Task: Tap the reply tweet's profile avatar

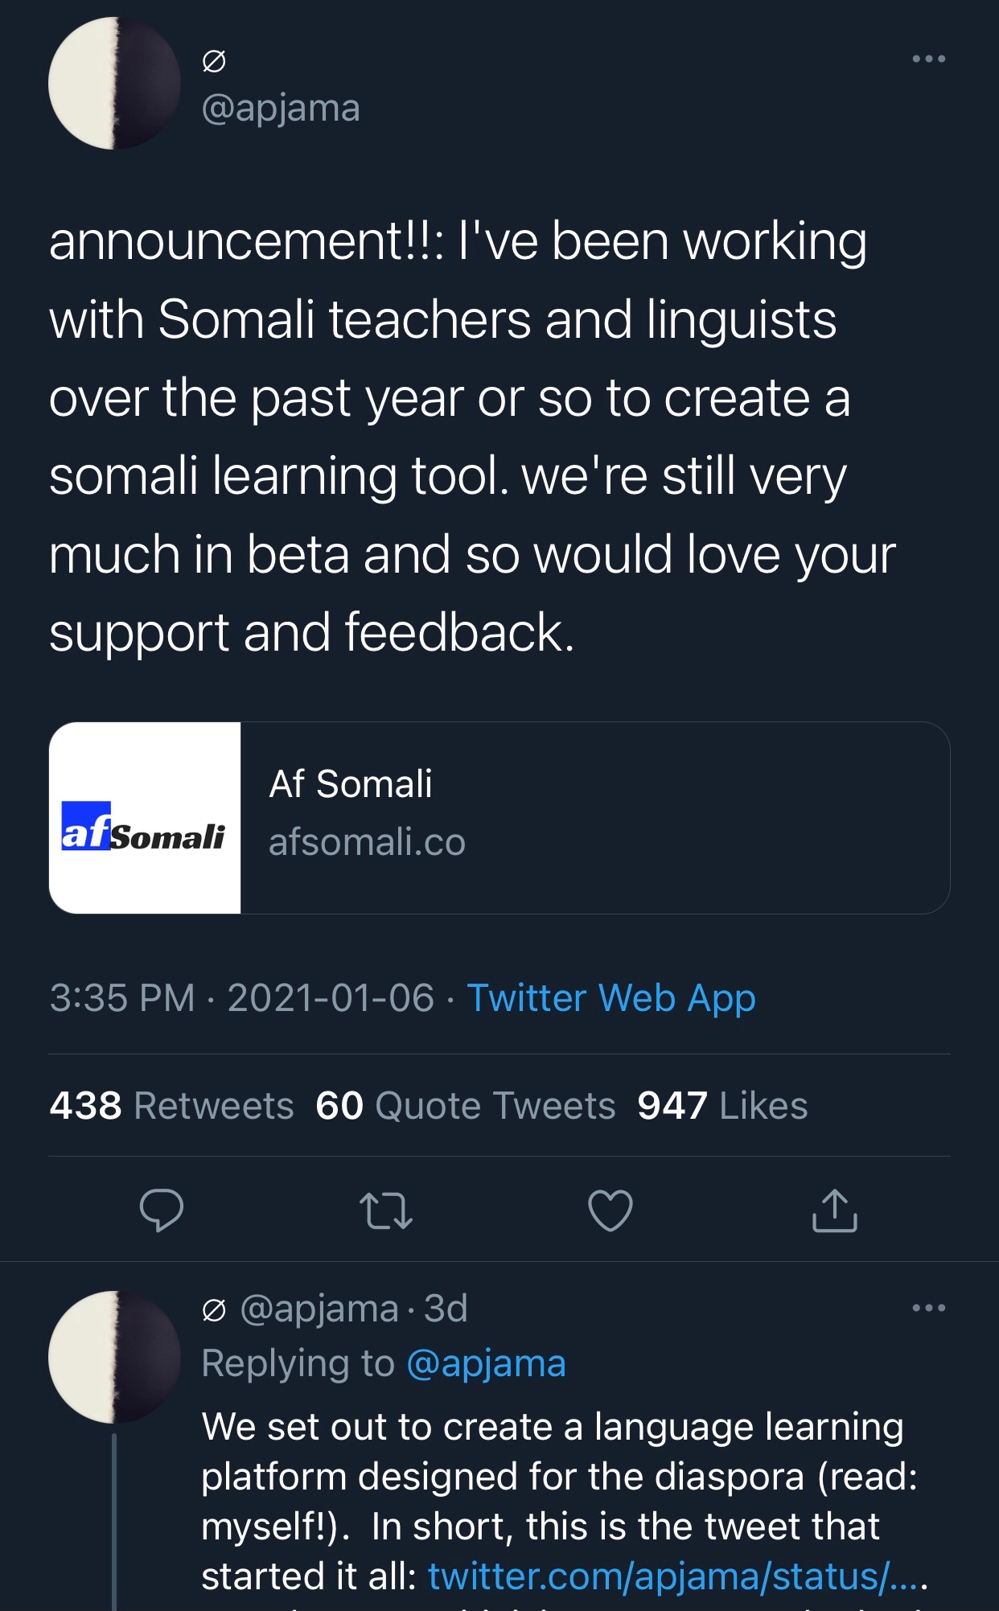Action: tap(114, 1357)
